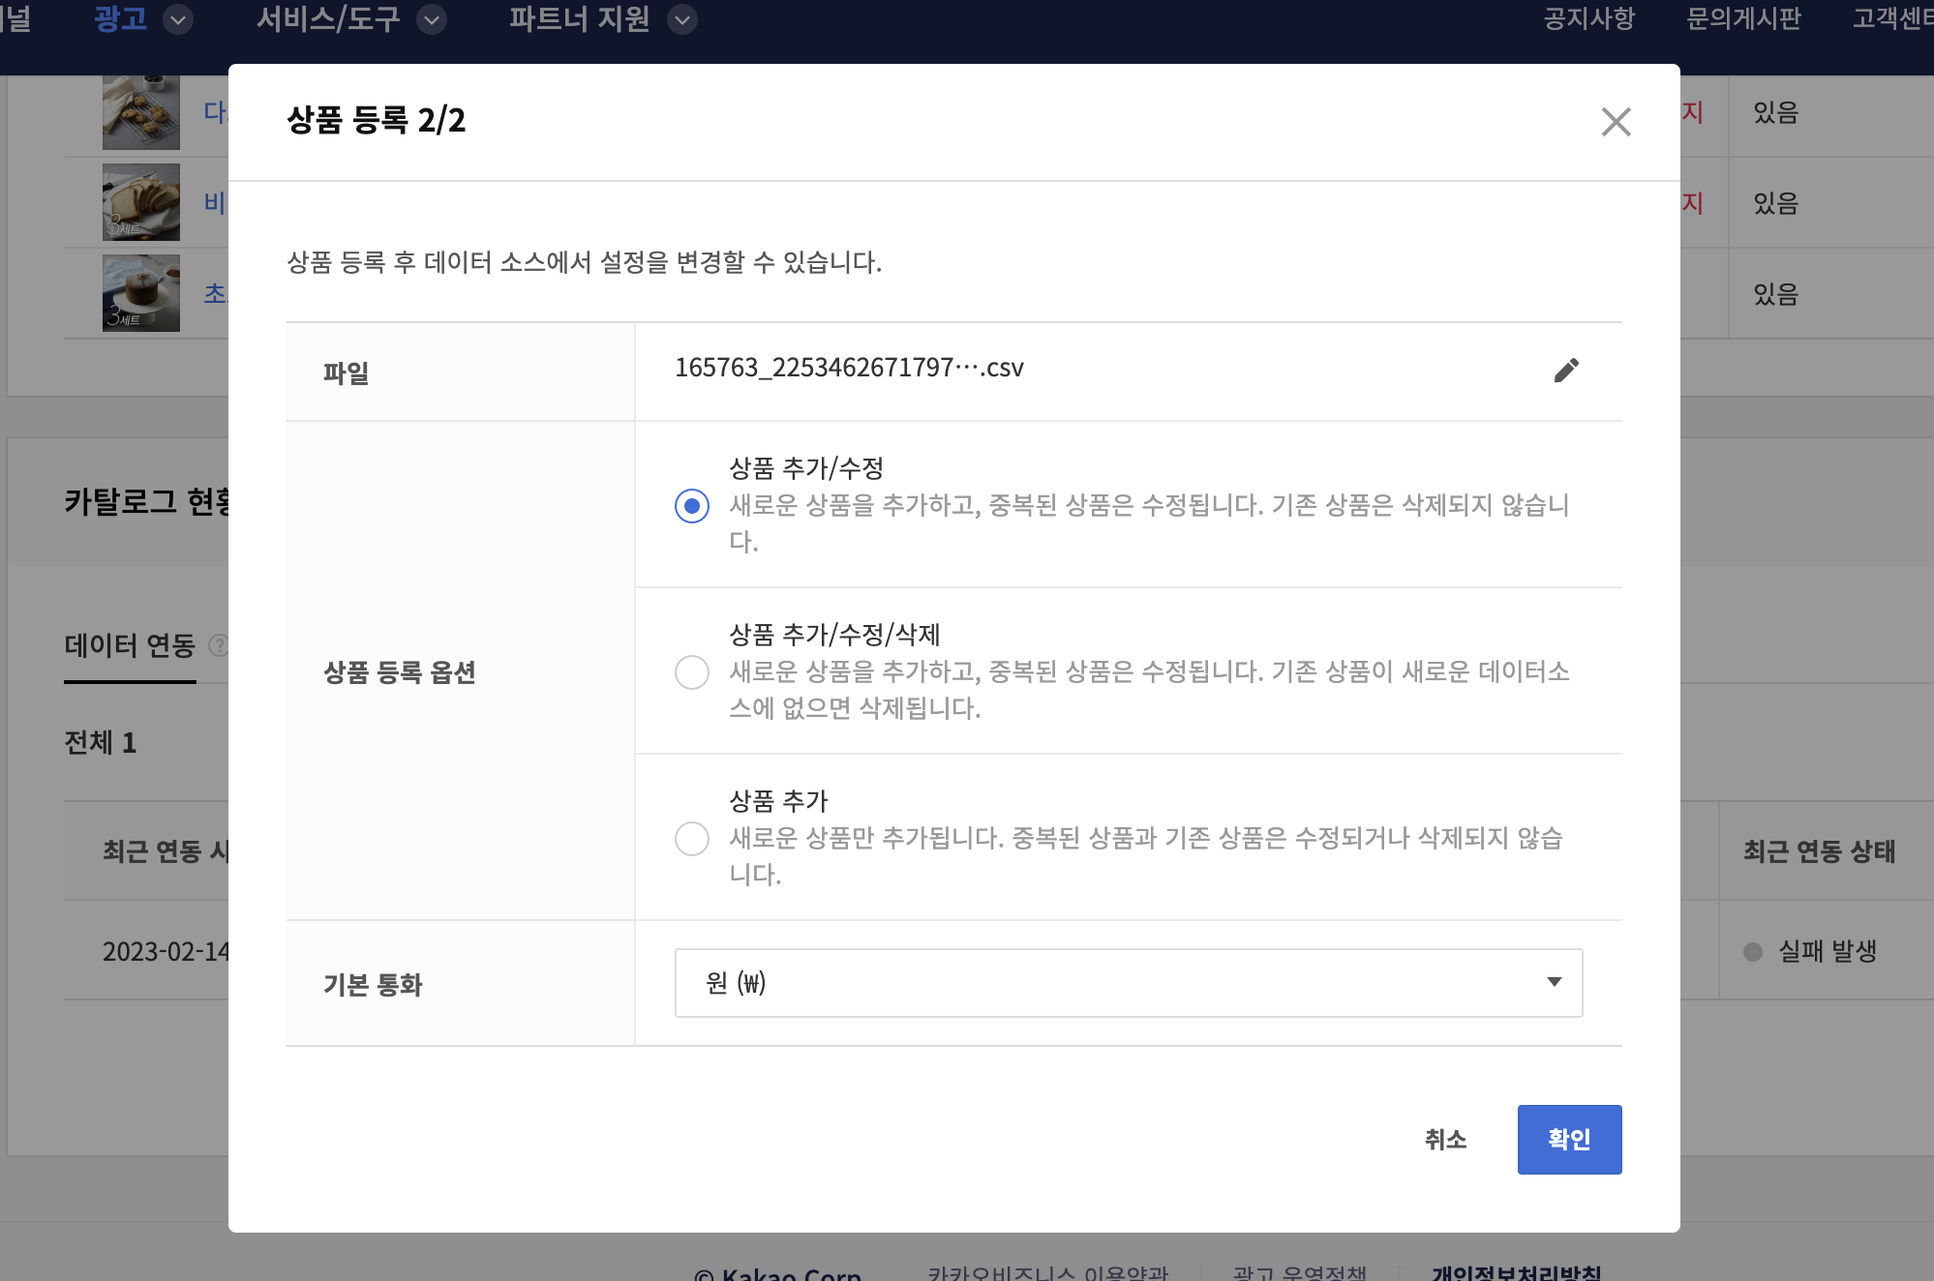The width and height of the screenshot is (1934, 1281).
Task: Open the 기본 통화 currency dropdown
Action: [1128, 983]
